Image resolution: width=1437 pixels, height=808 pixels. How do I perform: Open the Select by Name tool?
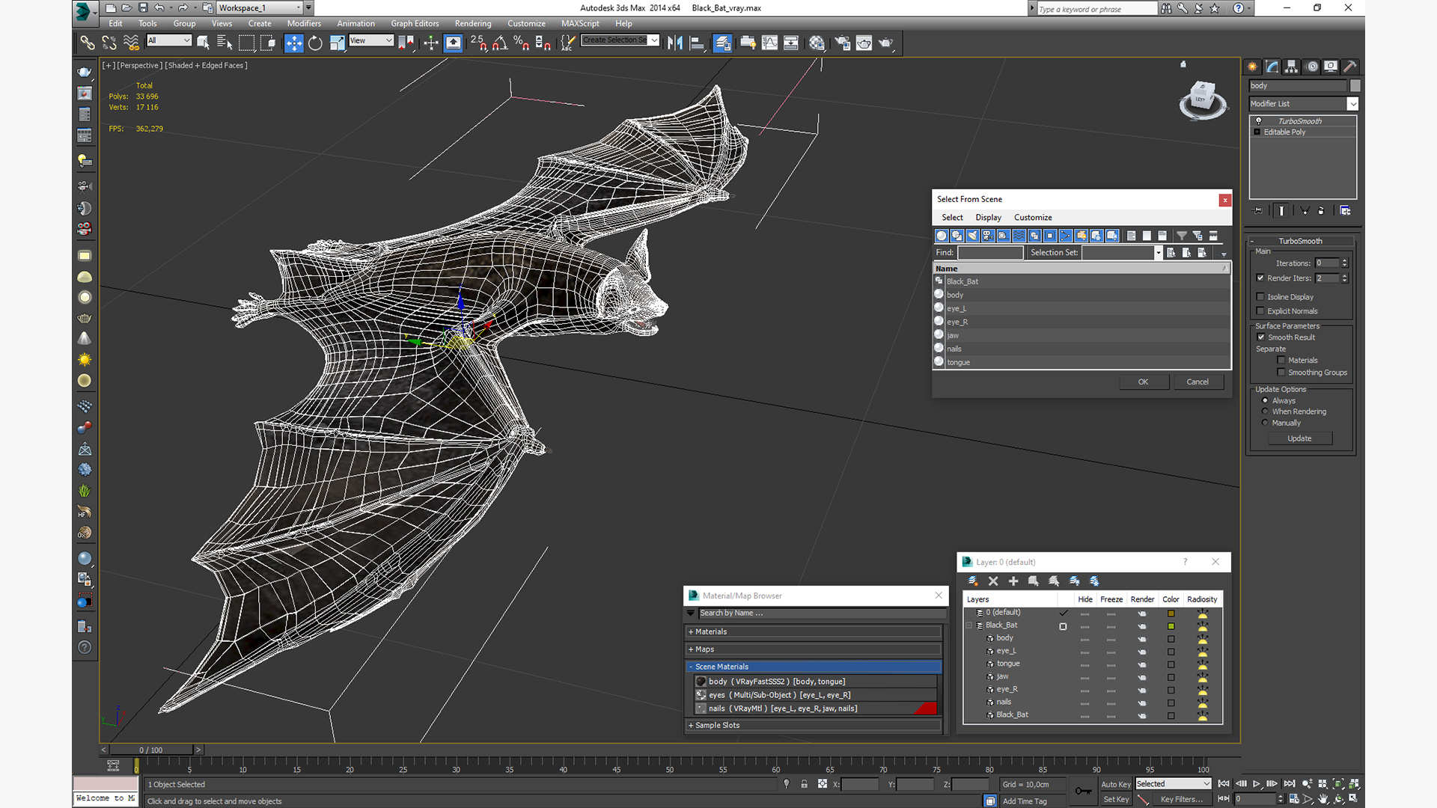pos(224,43)
